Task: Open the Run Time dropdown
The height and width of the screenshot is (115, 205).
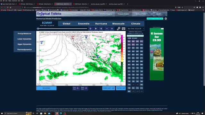Action: [x=135, y=28]
